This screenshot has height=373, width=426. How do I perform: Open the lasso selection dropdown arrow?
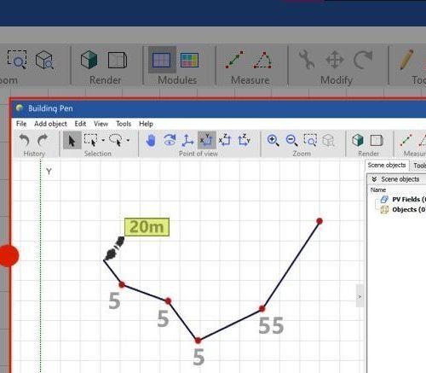pyautogui.click(x=128, y=140)
